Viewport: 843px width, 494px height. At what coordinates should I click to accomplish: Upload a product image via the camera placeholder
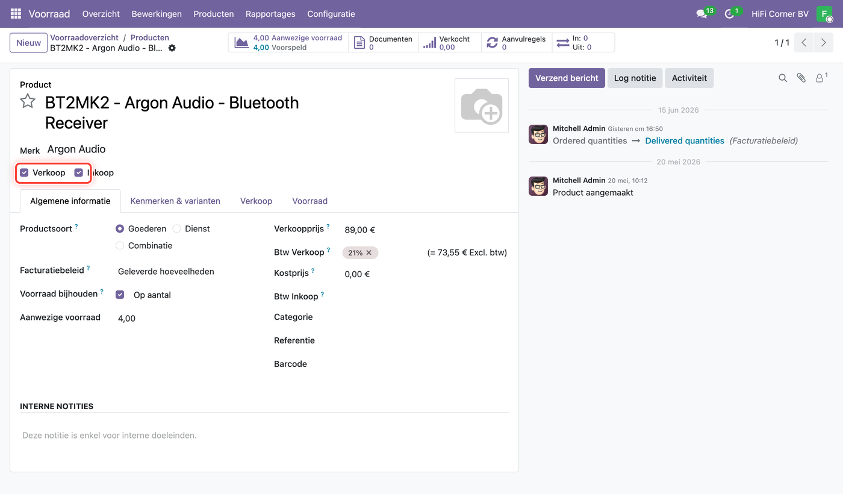click(481, 105)
